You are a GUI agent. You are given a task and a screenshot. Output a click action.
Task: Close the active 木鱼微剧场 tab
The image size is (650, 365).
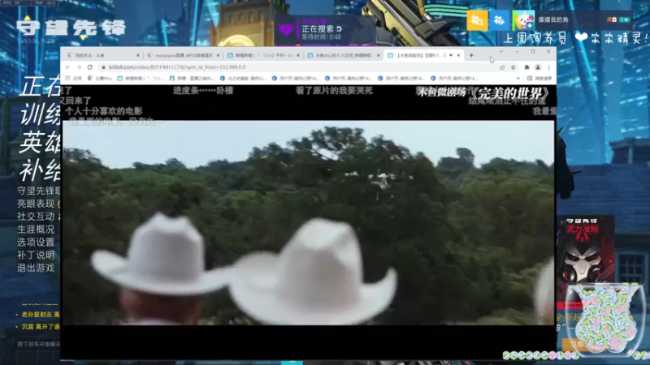point(458,55)
